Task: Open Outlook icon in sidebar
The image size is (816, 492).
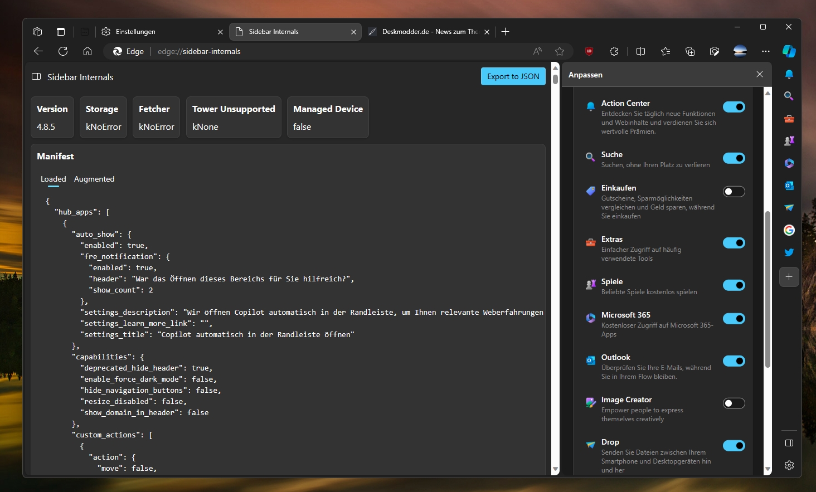Action: (789, 186)
